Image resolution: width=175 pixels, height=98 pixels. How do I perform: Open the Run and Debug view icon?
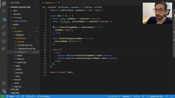click(x=4, y=26)
